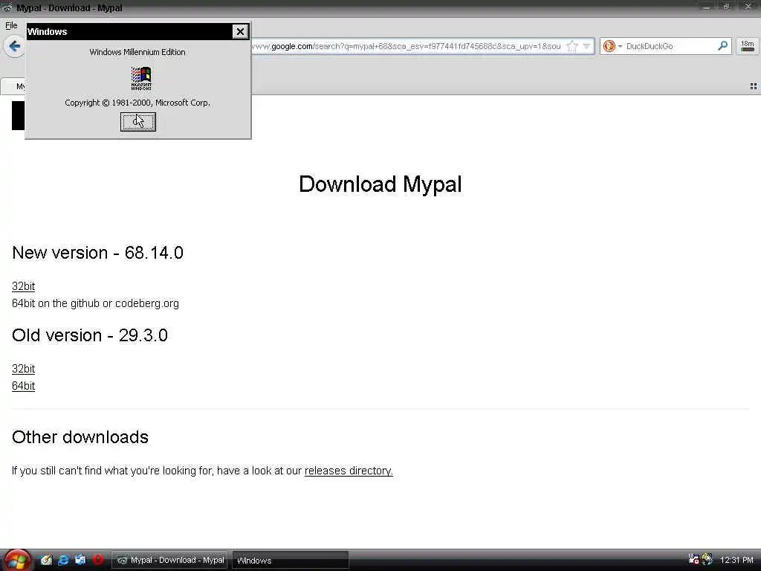Viewport: 761px width, 571px height.
Task: Open the Windows Start orb
Action: point(17,561)
